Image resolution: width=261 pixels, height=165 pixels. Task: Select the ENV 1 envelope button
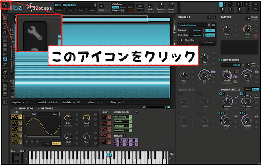click(104, 117)
